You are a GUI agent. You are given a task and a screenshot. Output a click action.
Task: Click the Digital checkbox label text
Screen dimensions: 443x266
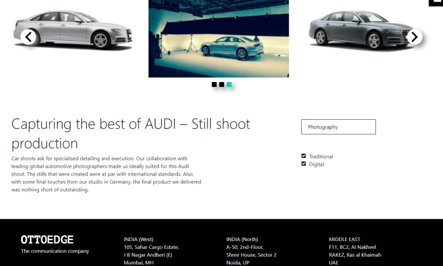point(316,165)
